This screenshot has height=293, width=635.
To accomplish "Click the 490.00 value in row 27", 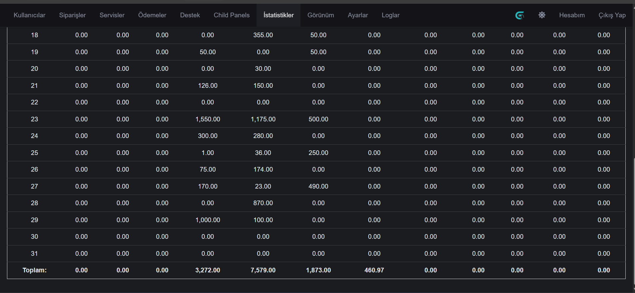I will pyautogui.click(x=318, y=187).
